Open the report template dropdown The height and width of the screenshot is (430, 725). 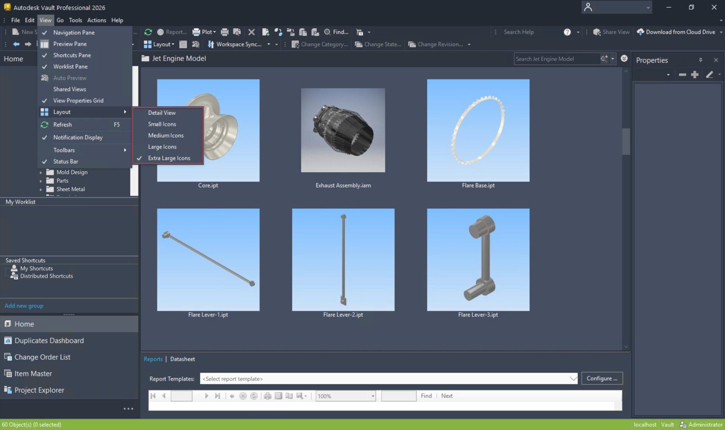[573, 378]
